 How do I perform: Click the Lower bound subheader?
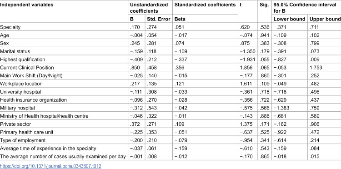tap(289, 19)
